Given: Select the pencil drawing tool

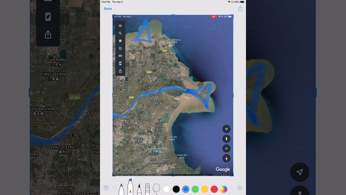Looking at the screenshot, I should [139, 189].
